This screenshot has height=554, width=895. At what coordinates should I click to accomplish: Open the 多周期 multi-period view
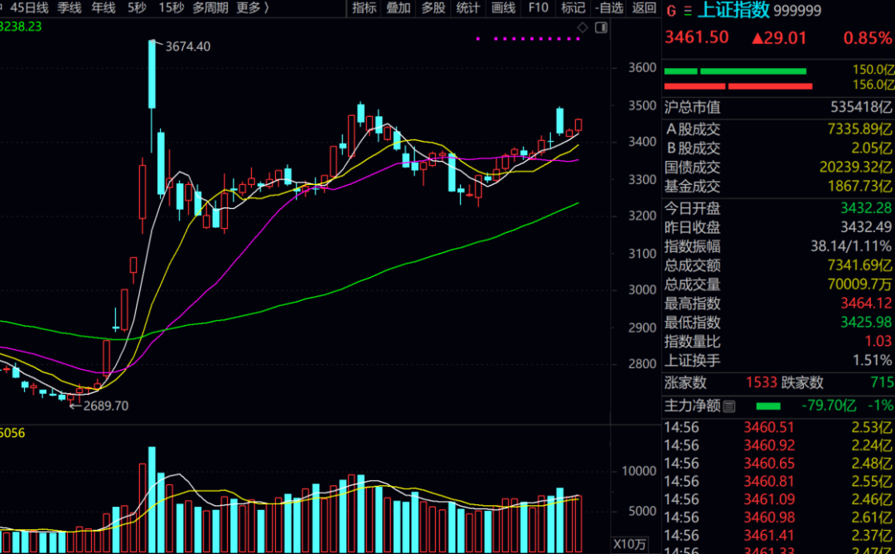click(210, 8)
